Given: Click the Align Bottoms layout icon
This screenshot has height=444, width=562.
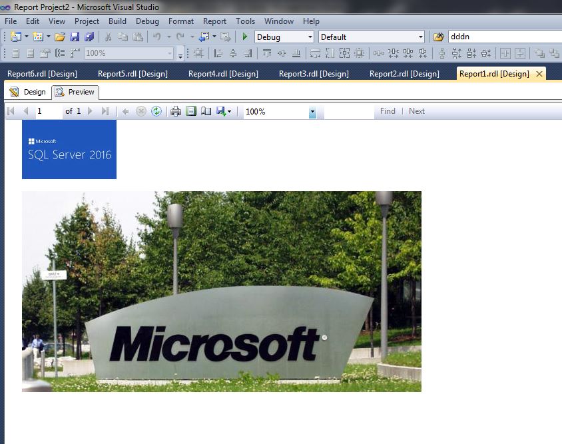Looking at the screenshot, I should [x=296, y=53].
